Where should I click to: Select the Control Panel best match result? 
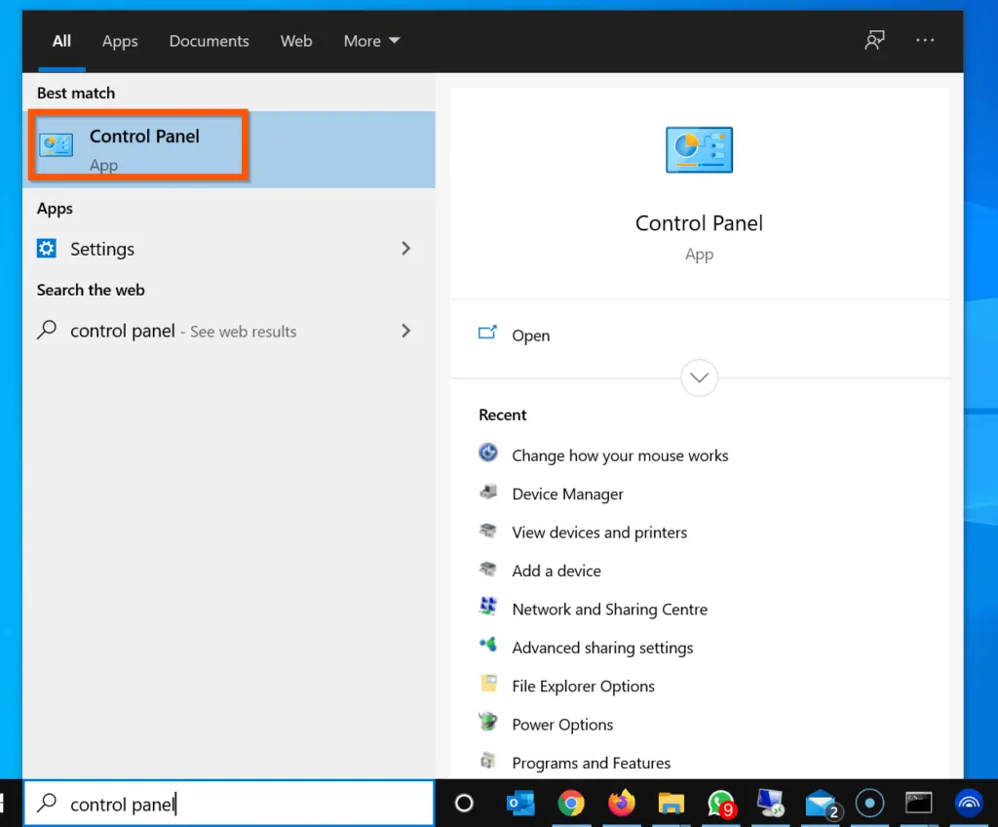pyautogui.click(x=136, y=146)
